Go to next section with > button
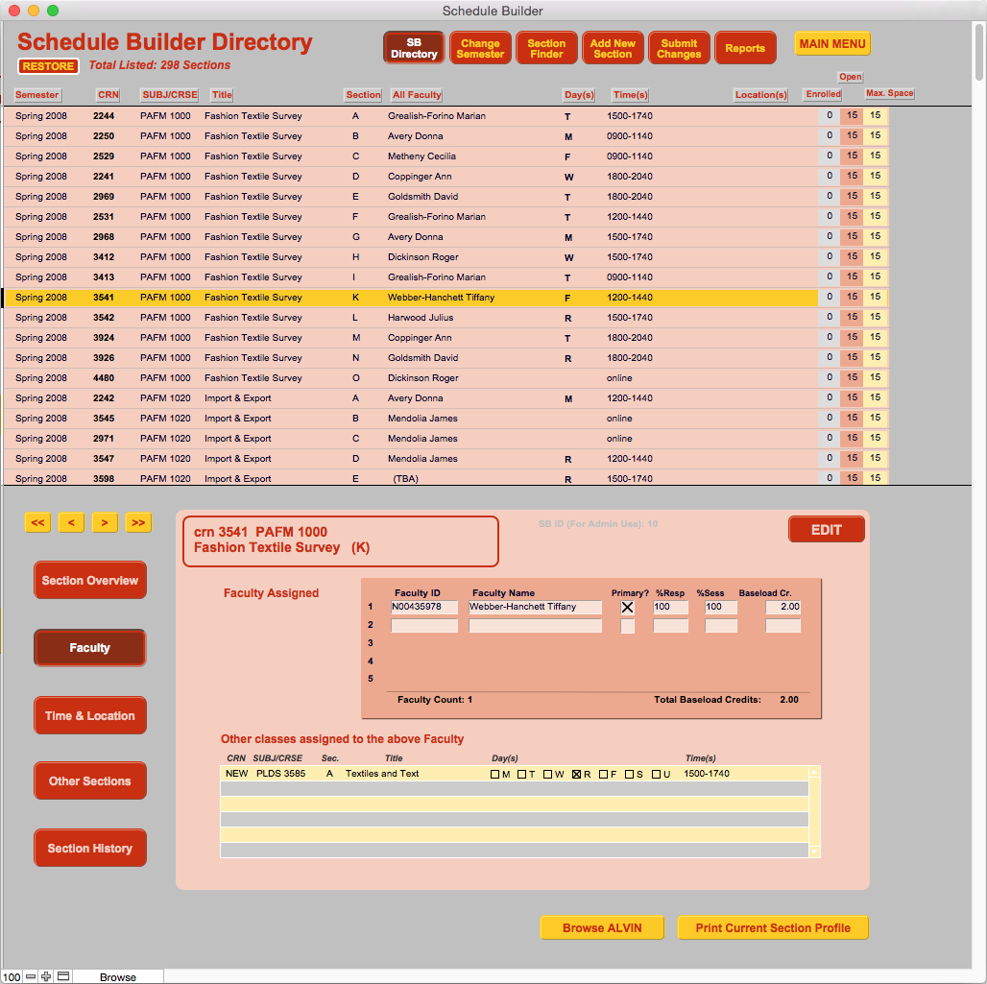987x984 pixels. [x=105, y=522]
